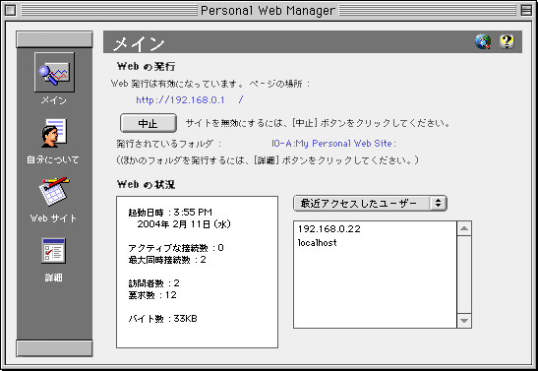
Task: Click the 詳細 sidebar label
Action: (53, 278)
